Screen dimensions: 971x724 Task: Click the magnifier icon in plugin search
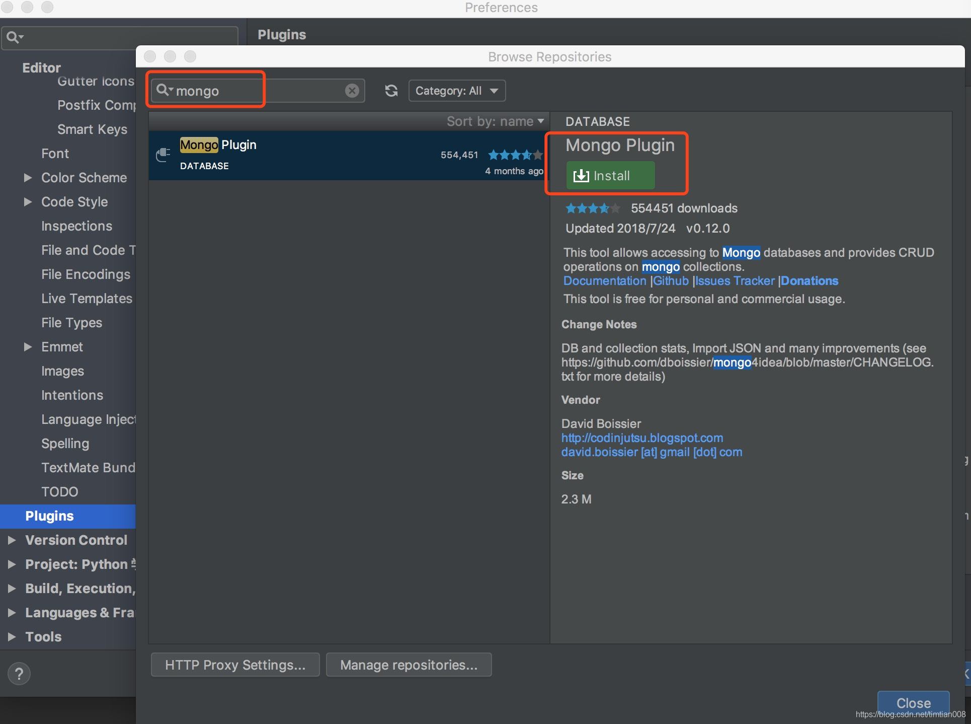[x=164, y=90]
